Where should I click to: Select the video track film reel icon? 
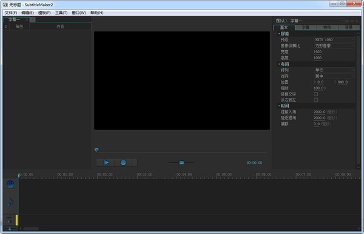pos(10,184)
